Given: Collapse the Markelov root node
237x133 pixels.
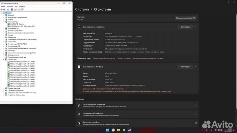Looking at the screenshot, I should tap(2, 13).
